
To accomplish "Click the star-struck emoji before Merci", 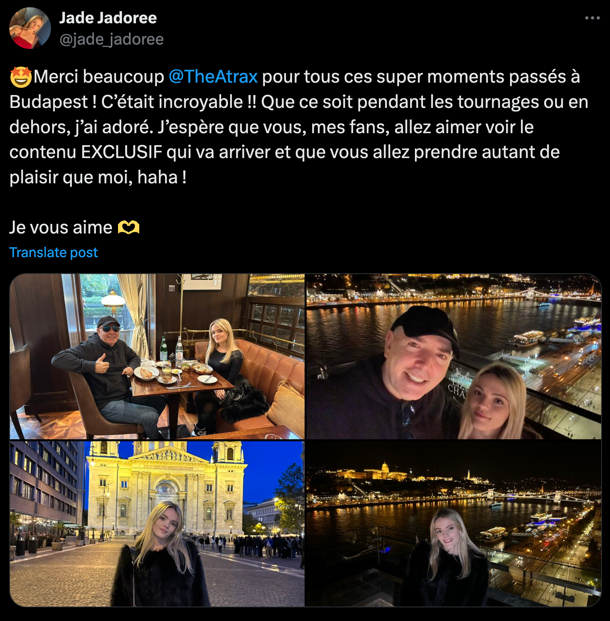I will tap(20, 77).
